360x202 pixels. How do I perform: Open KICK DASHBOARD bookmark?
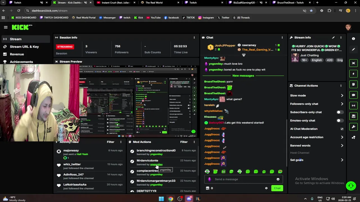pos(24,18)
